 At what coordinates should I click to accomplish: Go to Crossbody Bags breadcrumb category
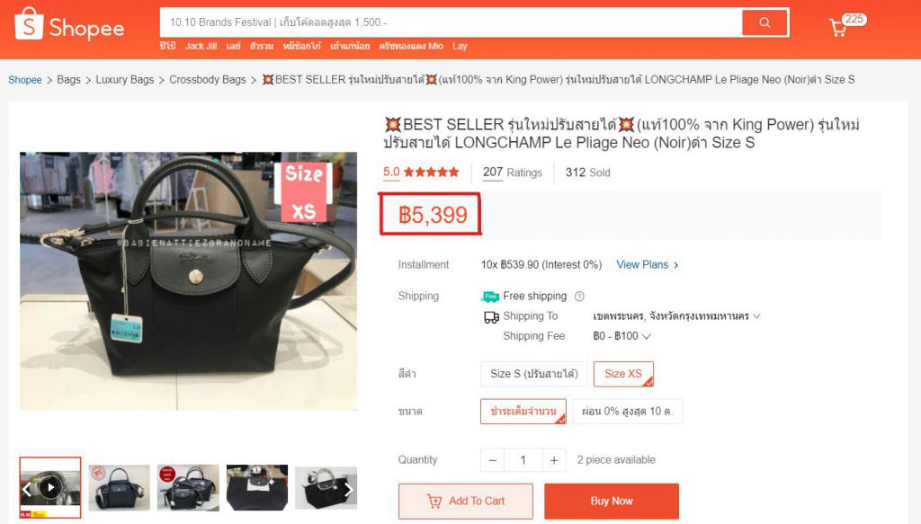208,80
